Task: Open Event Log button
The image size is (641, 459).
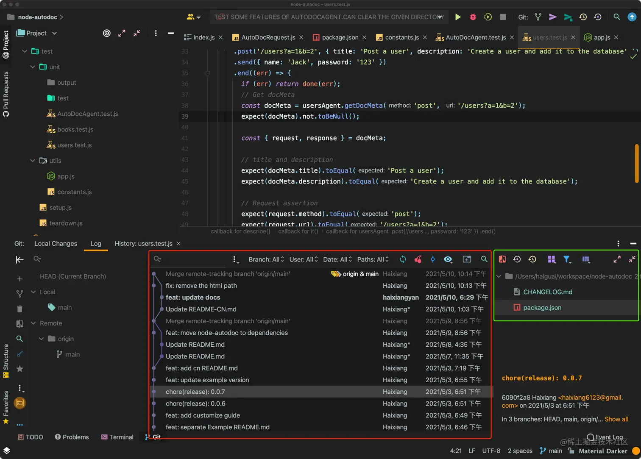Action: coord(605,437)
